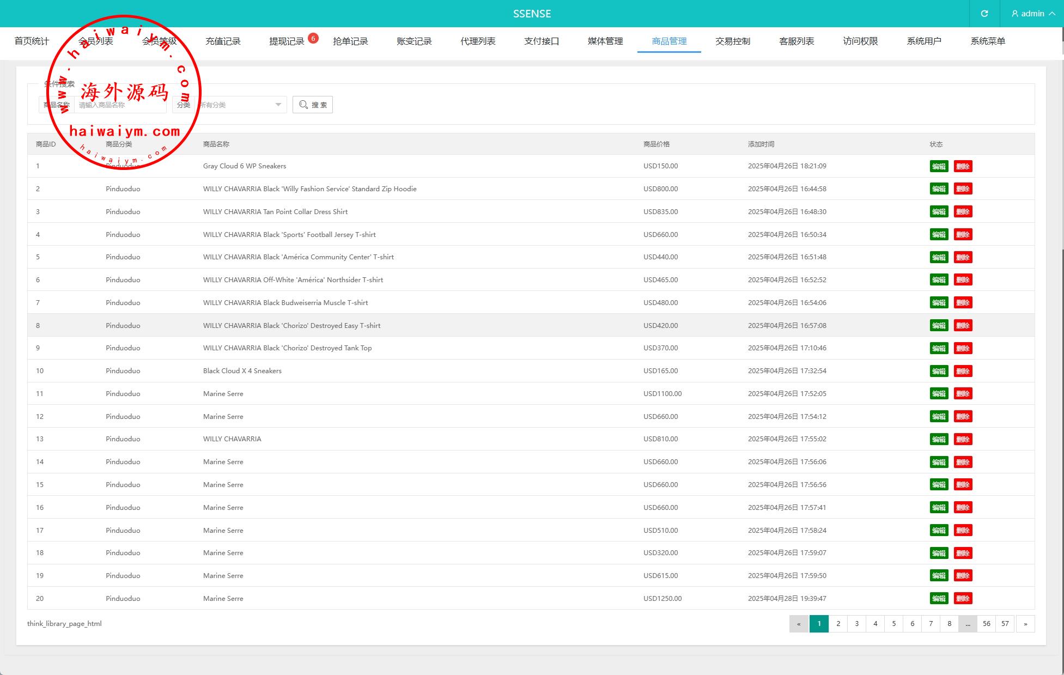The height and width of the screenshot is (675, 1064).
Task: Click the pagination ellipsis button
Action: (968, 624)
